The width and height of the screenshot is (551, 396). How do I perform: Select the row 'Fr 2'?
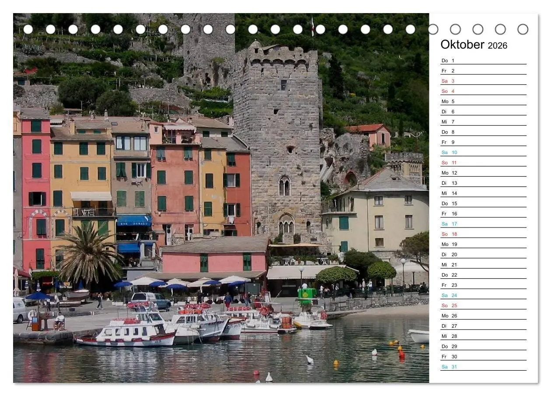[483, 70]
